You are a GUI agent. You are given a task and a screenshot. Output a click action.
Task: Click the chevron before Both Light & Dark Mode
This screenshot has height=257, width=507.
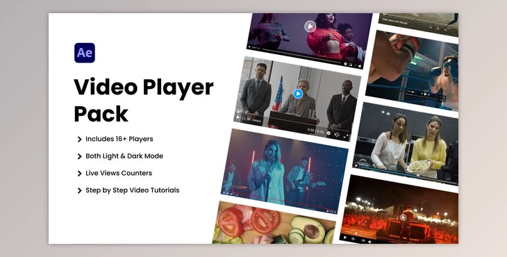coord(79,156)
